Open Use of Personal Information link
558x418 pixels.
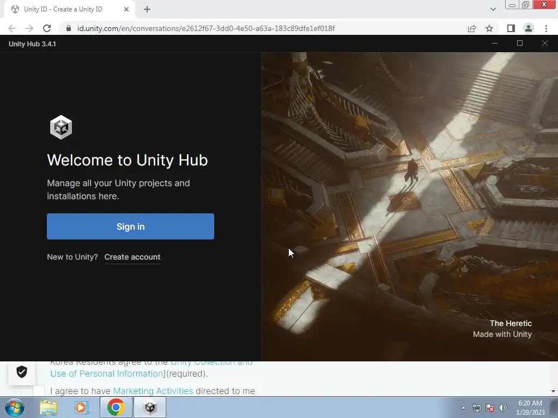click(x=106, y=373)
